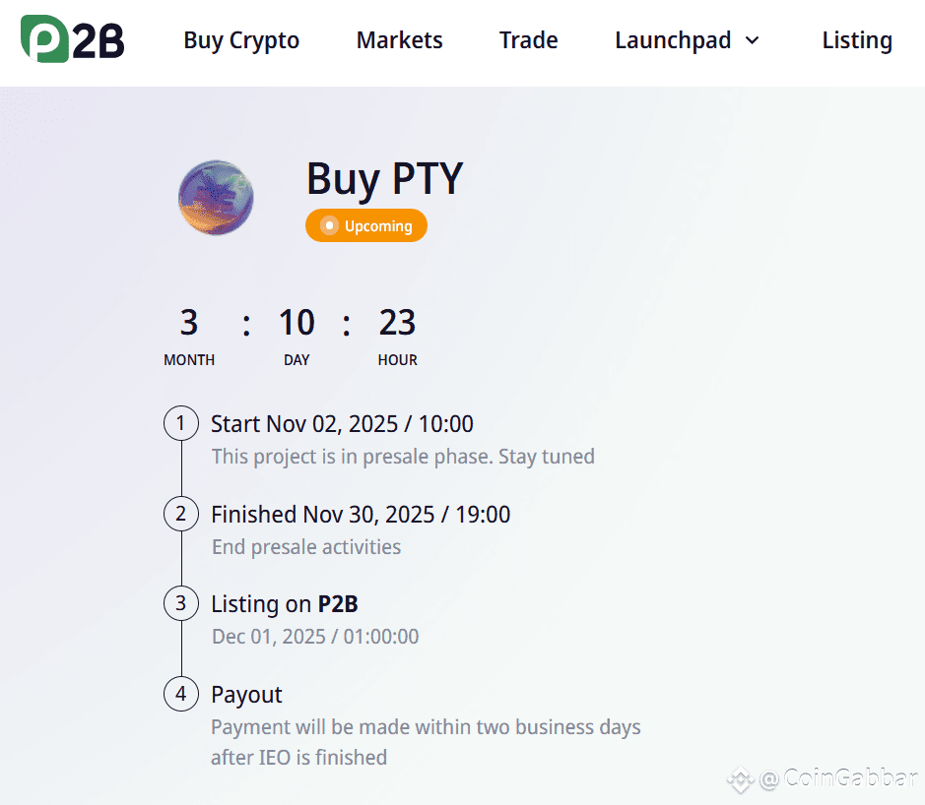Viewport: 925px width, 805px height.
Task: Click the orange Upcoming status badge
Action: point(366,225)
